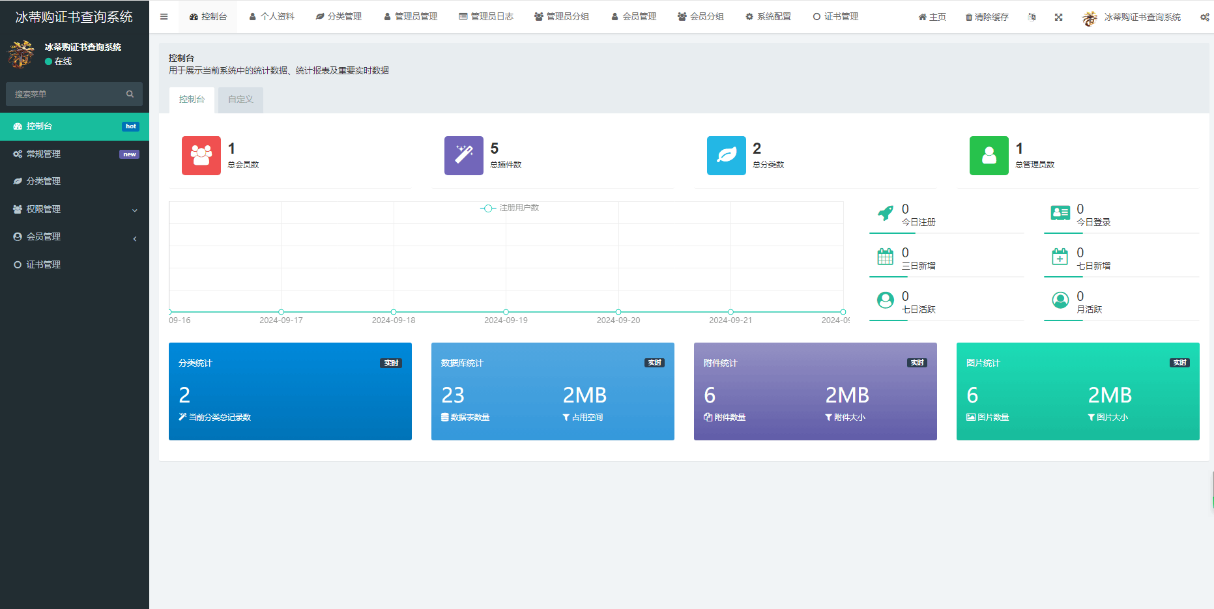Click the green administrator count icon
1214x609 pixels.
tap(989, 156)
